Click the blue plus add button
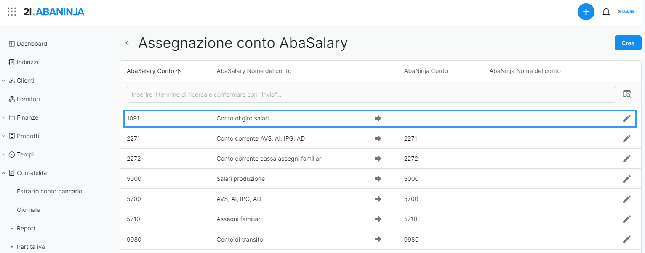 (x=586, y=12)
